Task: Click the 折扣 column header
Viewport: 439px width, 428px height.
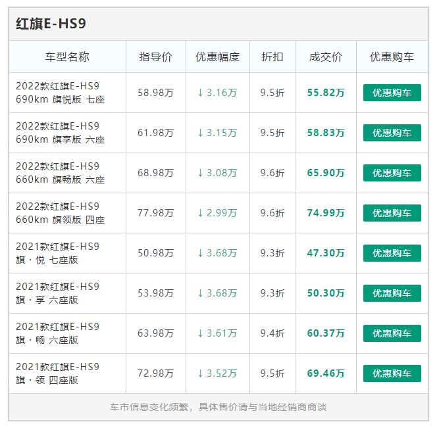Action: [x=272, y=57]
